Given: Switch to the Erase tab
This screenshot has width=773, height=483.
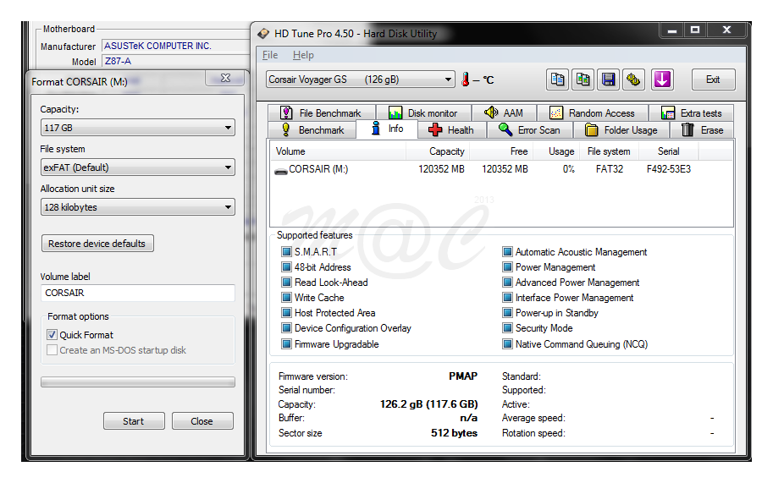Looking at the screenshot, I should 702,130.
